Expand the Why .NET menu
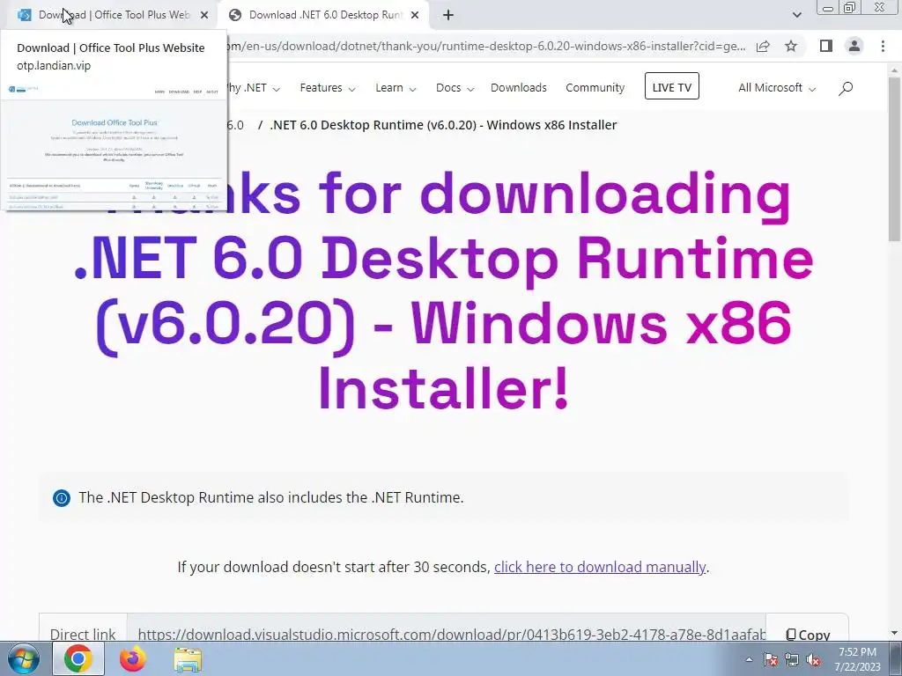This screenshot has height=676, width=902. [x=254, y=87]
